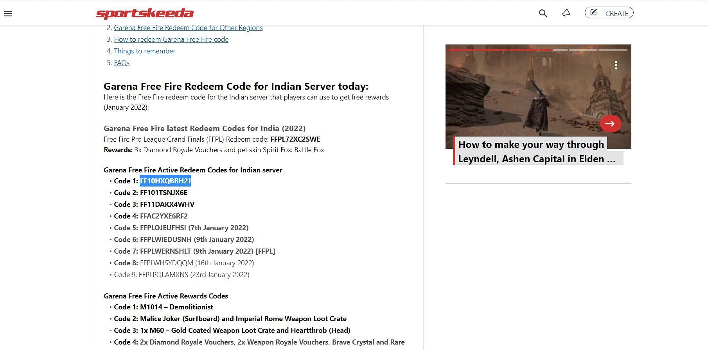This screenshot has width=708, height=350.
Task: Click reward Code 3: M60 Gold Coated line
Action: coord(232,330)
